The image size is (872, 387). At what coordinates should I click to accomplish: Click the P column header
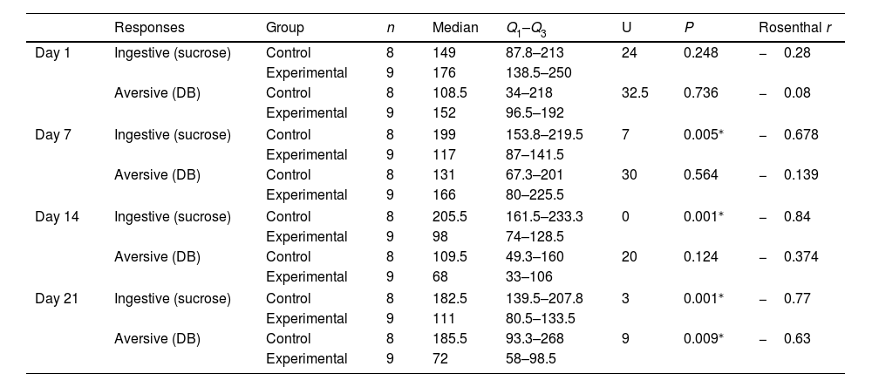[x=688, y=28]
